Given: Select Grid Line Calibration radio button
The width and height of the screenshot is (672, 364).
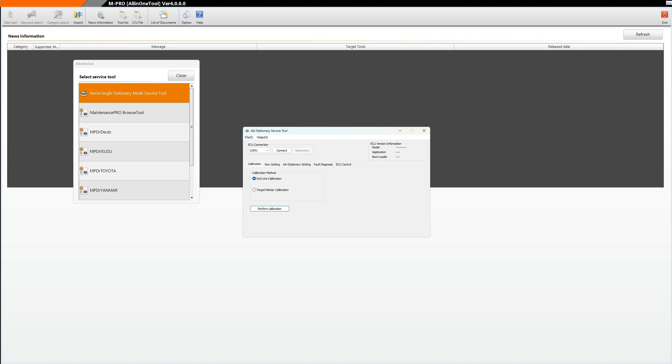Looking at the screenshot, I should 254,179.
